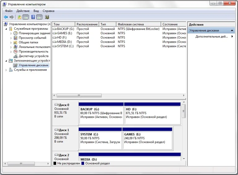Image resolution: width=238 pixels, height=175 pixels.
Task: Click the volume list scroll right arrow
Action: [x=184, y=96]
